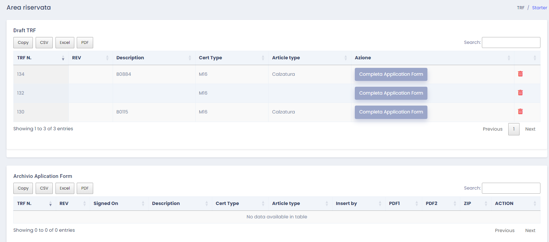
Task: Select 'Showing 0 to 0 of 0 entries'
Action: coord(44,230)
